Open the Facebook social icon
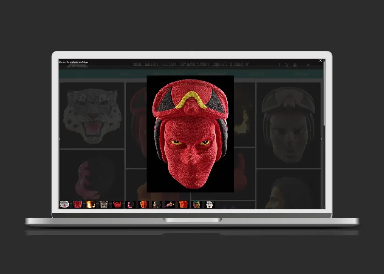Image resolution: width=384 pixels, height=274 pixels. [x=279, y=65]
